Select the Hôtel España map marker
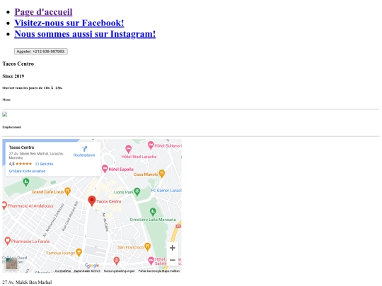 [105, 168]
